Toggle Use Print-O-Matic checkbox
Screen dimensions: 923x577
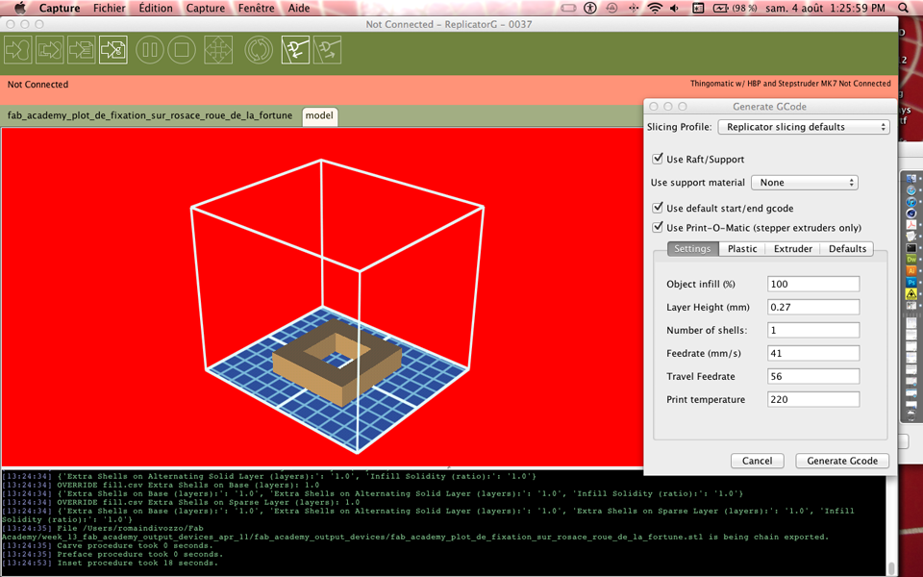pos(658,227)
